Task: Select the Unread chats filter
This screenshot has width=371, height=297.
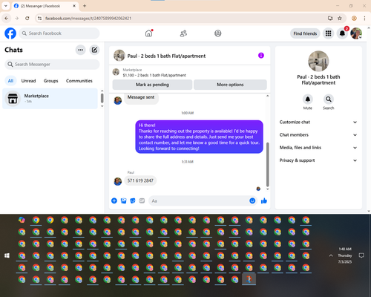Action: [28, 81]
